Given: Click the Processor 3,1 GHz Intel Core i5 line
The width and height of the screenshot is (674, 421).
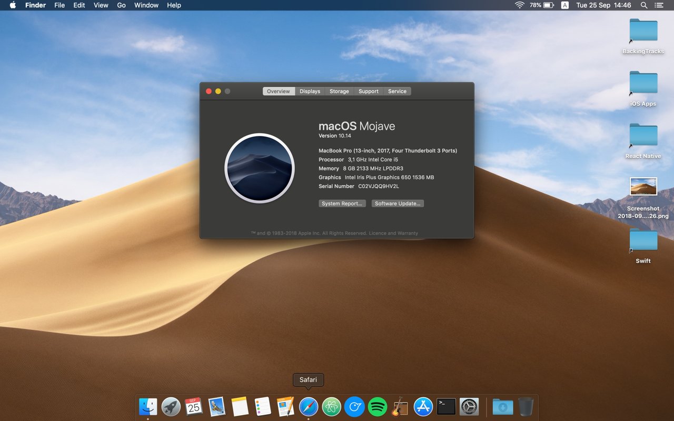Looking at the screenshot, I should coord(358,159).
